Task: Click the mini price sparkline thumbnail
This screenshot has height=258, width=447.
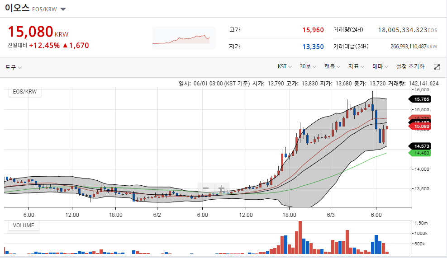Action: click(x=184, y=38)
